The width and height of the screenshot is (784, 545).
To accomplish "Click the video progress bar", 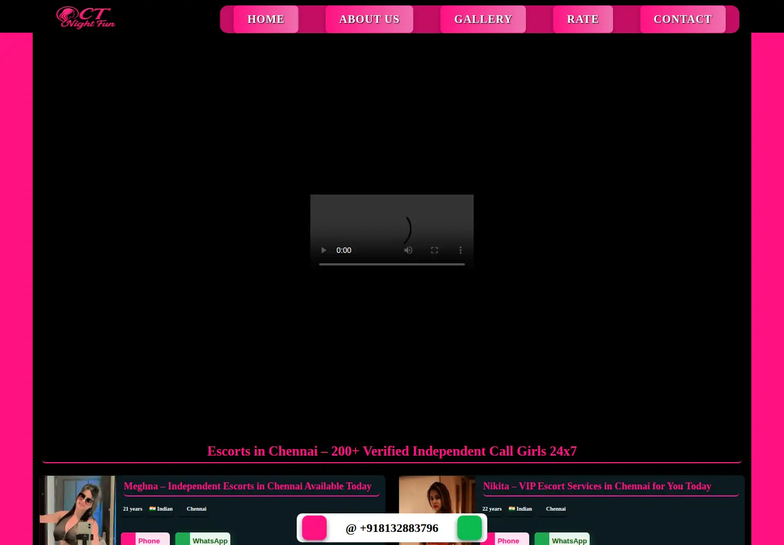I will click(x=392, y=264).
